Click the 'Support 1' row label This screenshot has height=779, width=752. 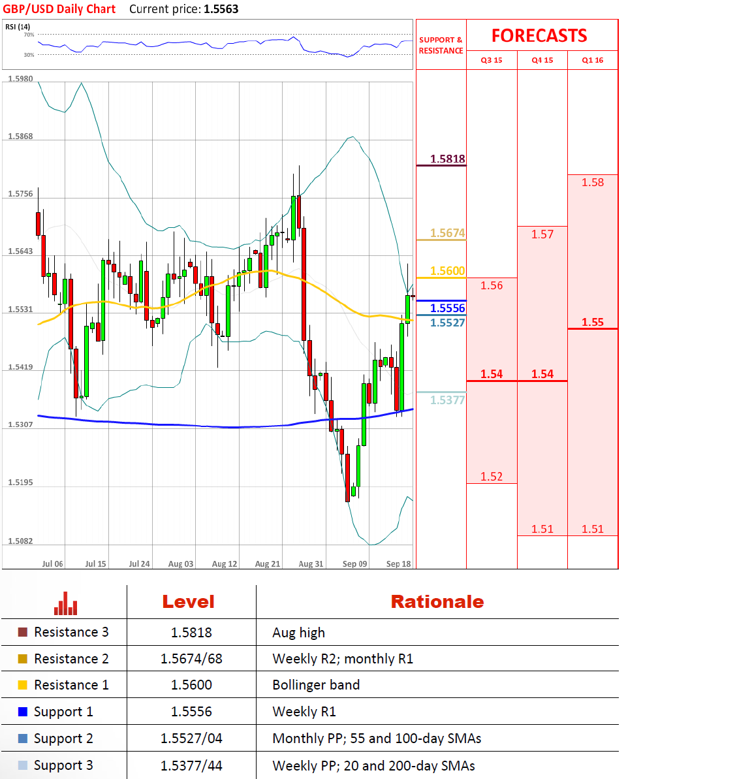click(63, 712)
